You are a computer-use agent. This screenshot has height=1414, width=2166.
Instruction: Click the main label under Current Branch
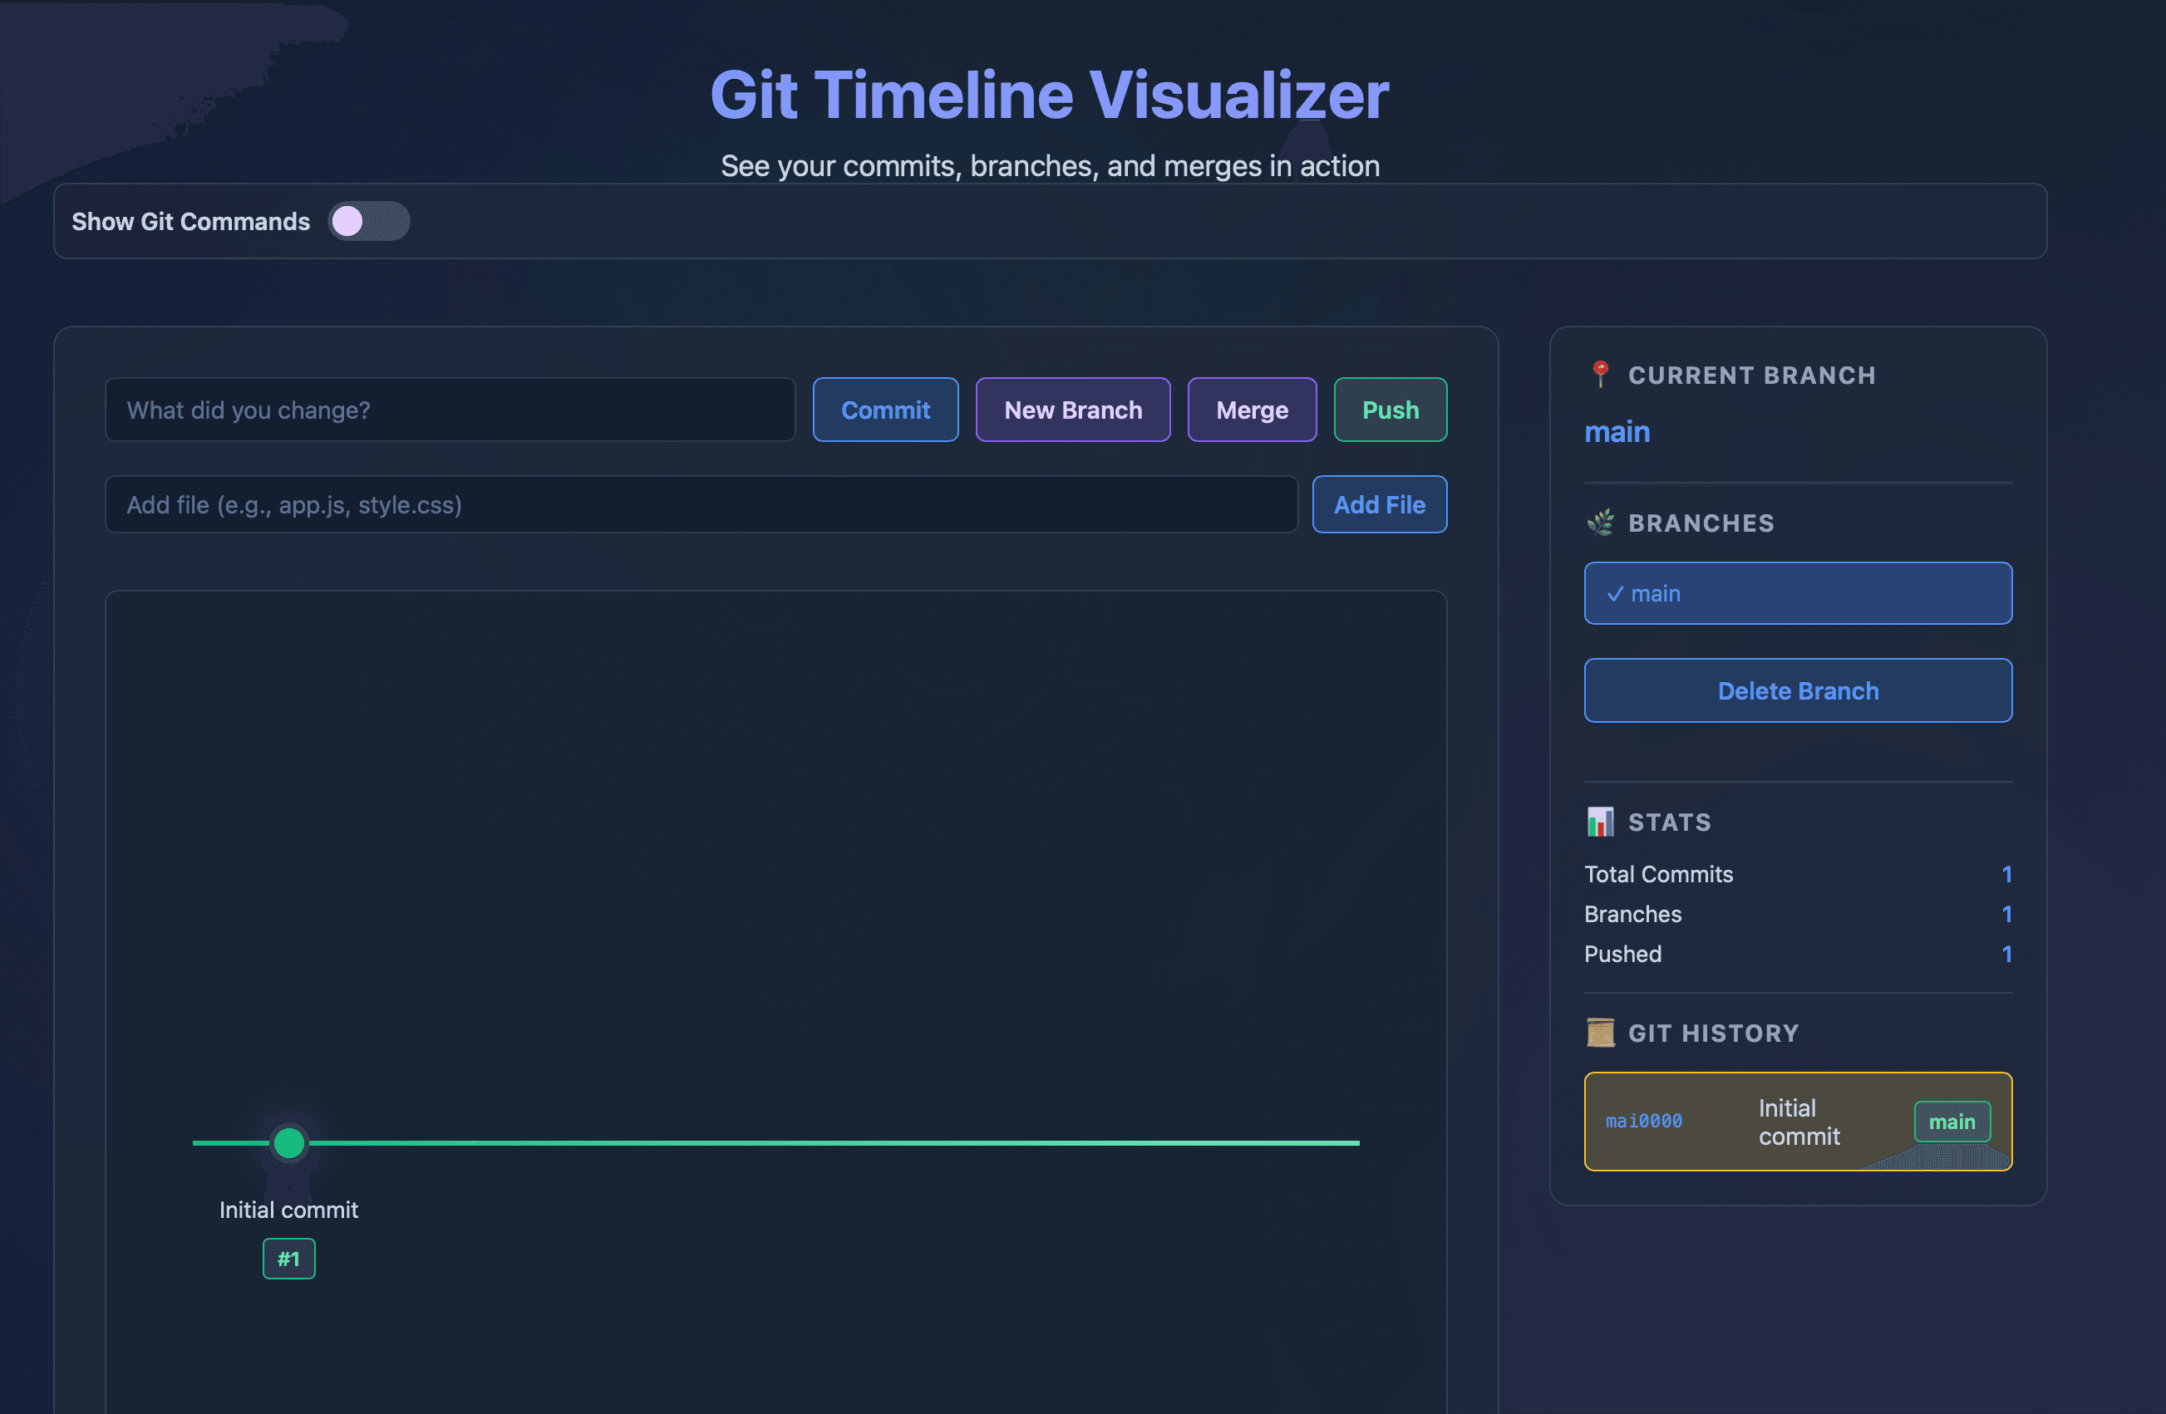[1617, 432]
